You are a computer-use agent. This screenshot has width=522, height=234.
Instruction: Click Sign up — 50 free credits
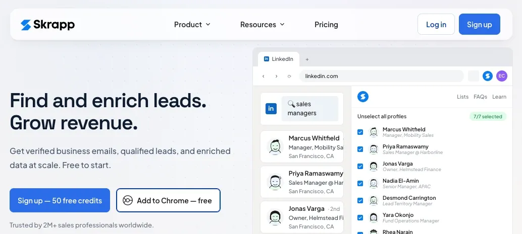[60, 200]
